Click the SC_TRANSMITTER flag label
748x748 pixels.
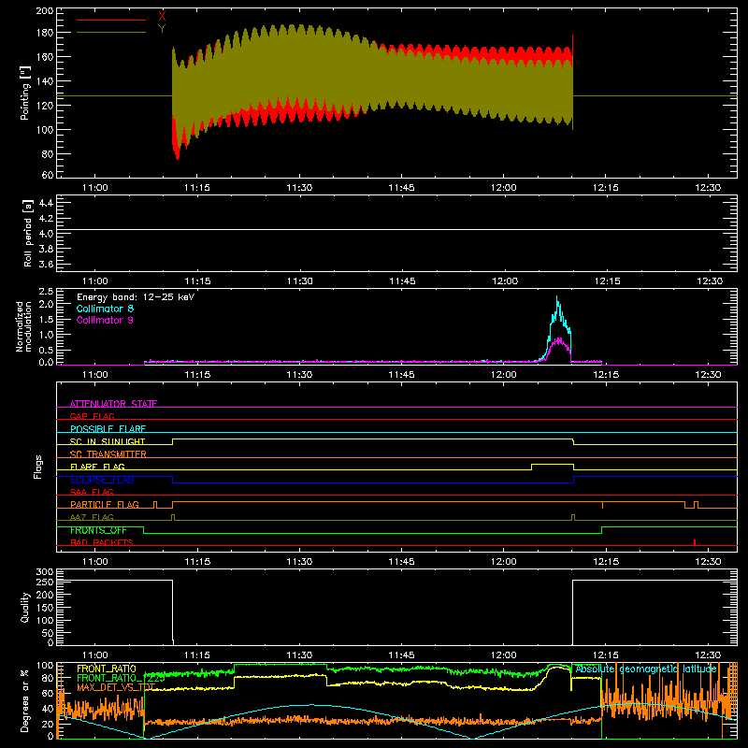[108, 453]
